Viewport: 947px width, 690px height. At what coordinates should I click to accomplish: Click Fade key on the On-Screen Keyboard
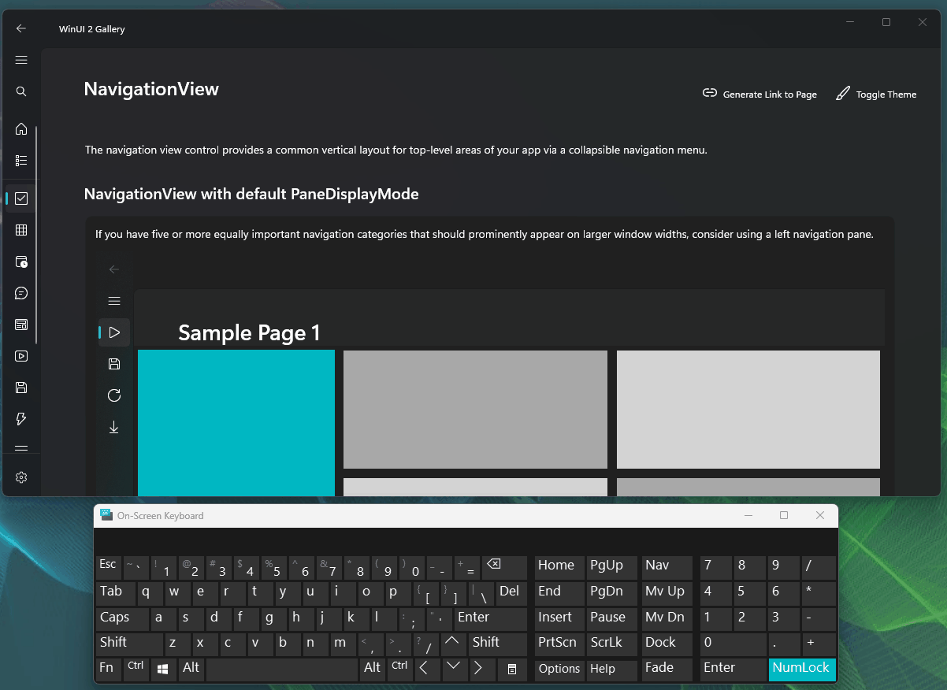coord(667,670)
